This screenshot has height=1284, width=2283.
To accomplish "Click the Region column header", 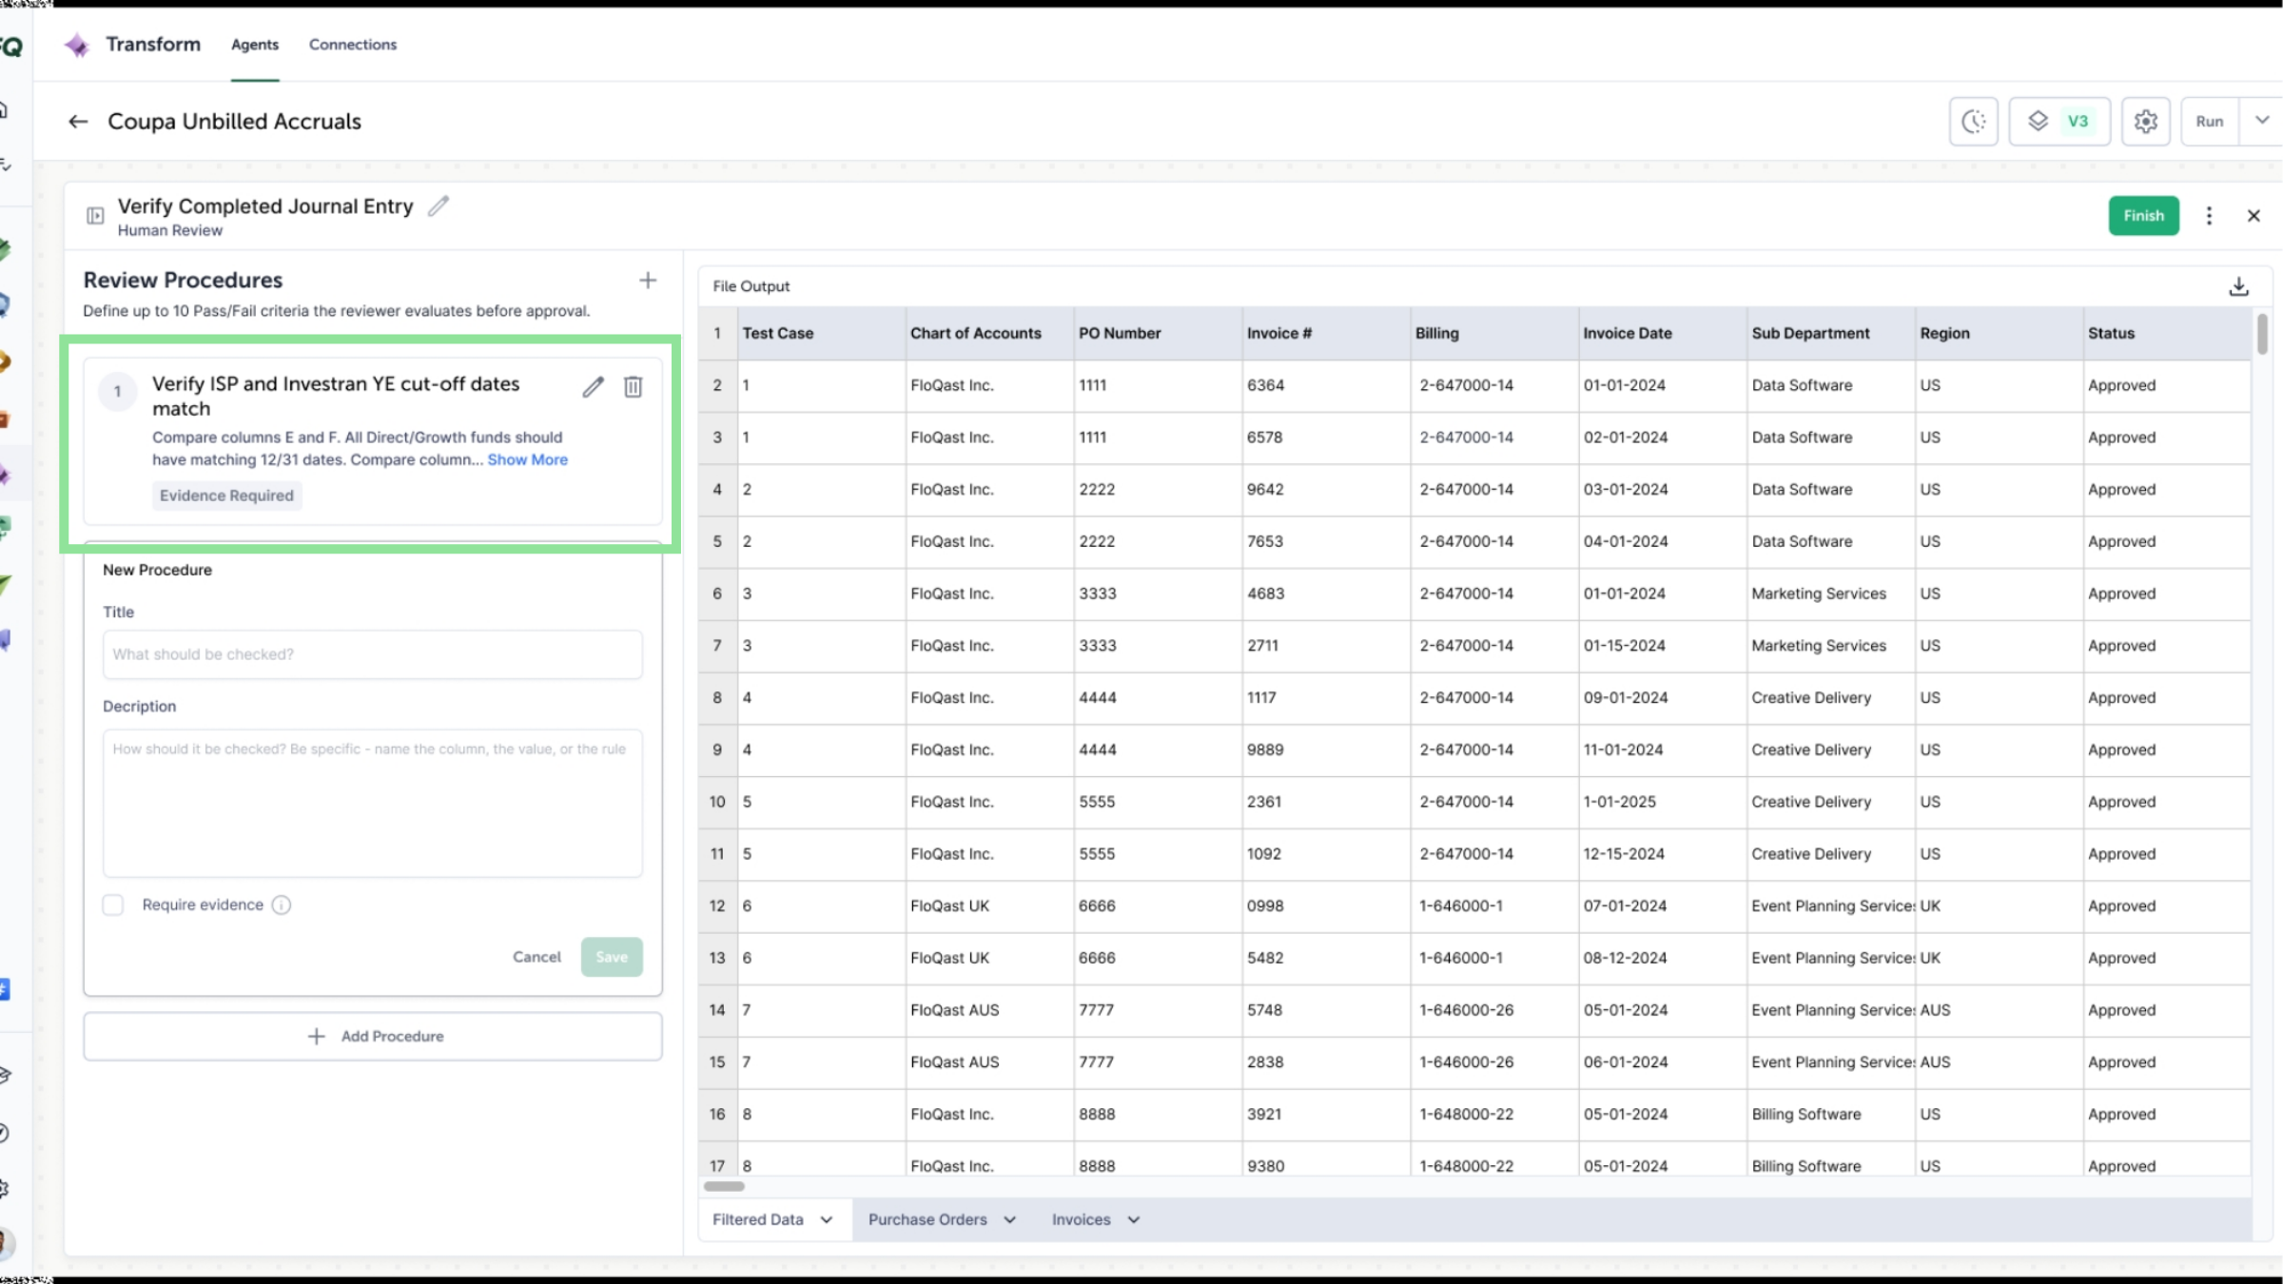I will point(1999,334).
